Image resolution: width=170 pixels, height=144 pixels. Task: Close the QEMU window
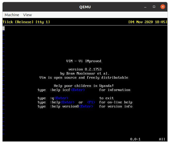click(x=163, y=7)
